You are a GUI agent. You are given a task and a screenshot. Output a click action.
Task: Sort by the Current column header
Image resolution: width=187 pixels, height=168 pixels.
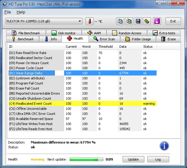click(x=72, y=47)
